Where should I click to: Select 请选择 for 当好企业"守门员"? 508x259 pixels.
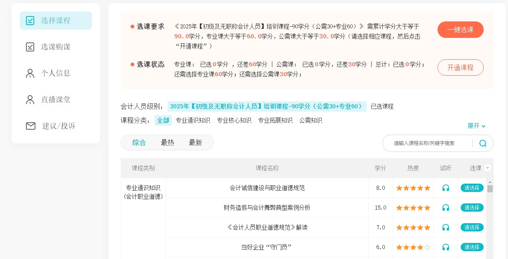pos(472,247)
